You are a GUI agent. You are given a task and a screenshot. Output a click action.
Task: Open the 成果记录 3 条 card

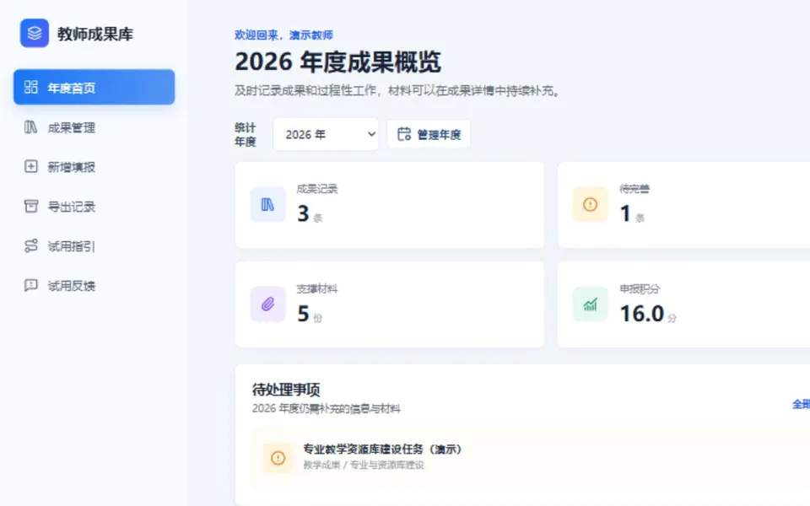pyautogui.click(x=390, y=205)
